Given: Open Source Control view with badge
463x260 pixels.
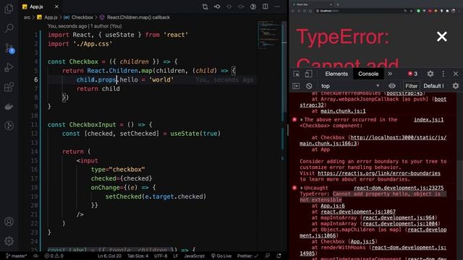Looking at the screenshot, I should 9,48.
